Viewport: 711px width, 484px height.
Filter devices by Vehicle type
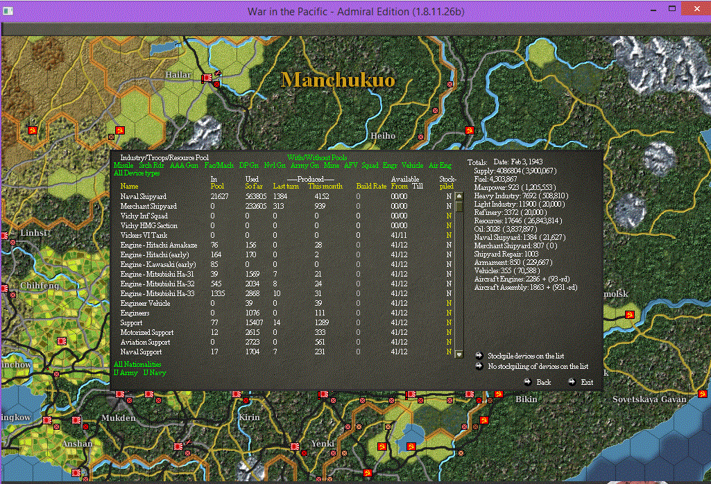(413, 166)
